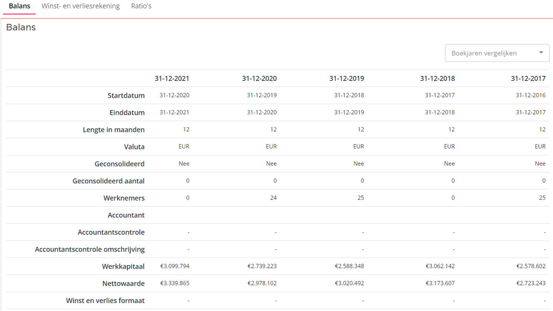This screenshot has height=311, width=553.
Task: Select Werkkapitaal value €3.099.794
Action: pos(175,266)
